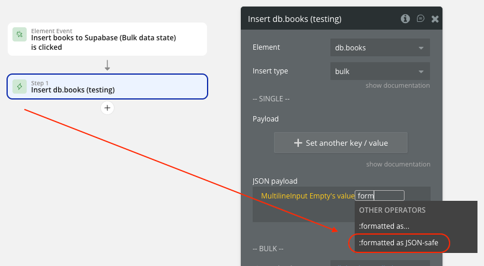The width and height of the screenshot is (484, 266).
Task: Click 'Set another key / value' button
Action: point(341,143)
